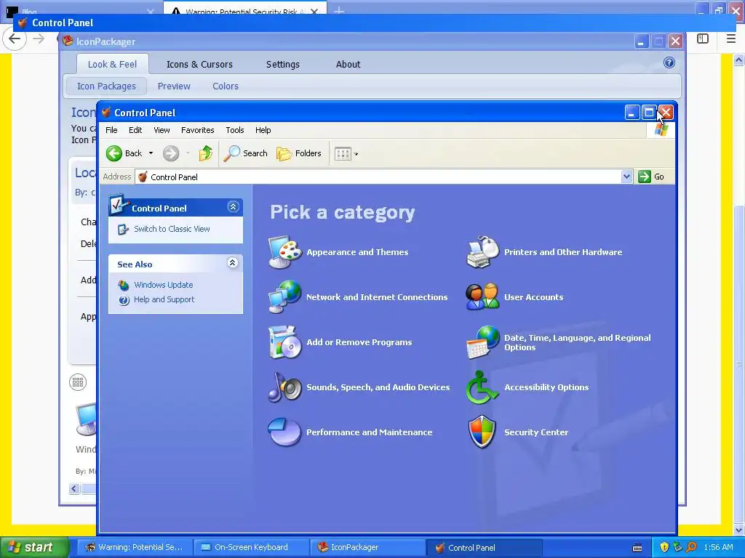
Task: Switch to IconPackager Look & Feel tab
Action: pos(112,64)
